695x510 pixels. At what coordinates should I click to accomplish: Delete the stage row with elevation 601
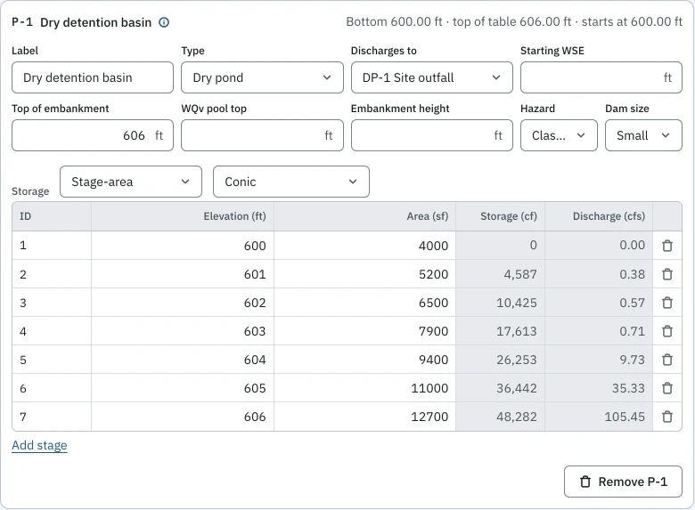(x=667, y=274)
